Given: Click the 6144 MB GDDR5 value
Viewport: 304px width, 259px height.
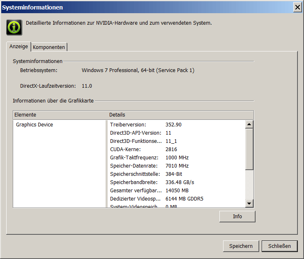Looking at the screenshot, I should [184, 199].
